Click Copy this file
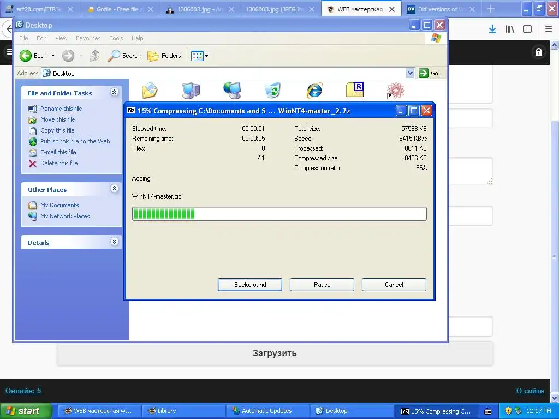This screenshot has height=419, width=559. coord(57,130)
